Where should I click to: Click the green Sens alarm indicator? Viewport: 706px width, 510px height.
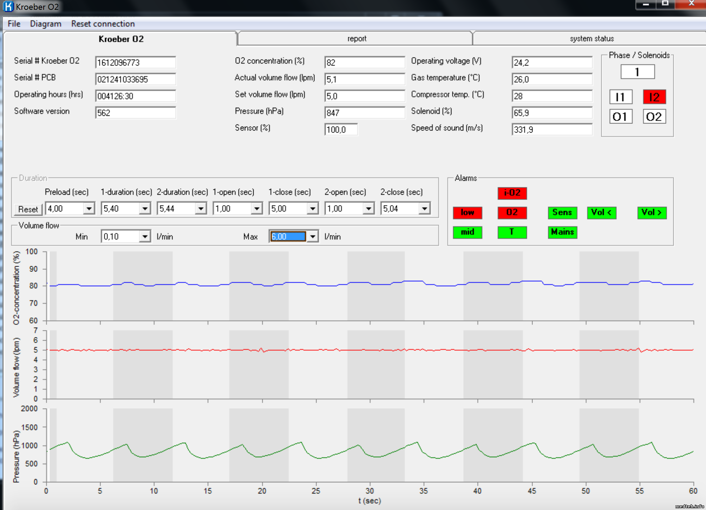[562, 213]
